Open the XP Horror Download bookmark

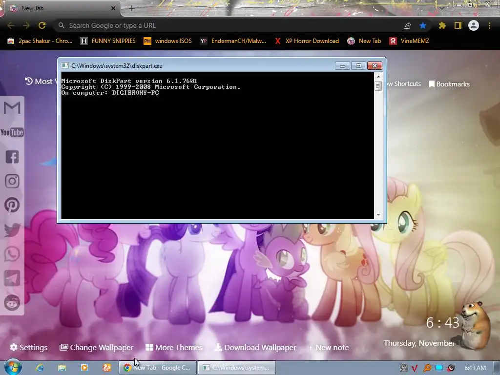[x=307, y=41]
